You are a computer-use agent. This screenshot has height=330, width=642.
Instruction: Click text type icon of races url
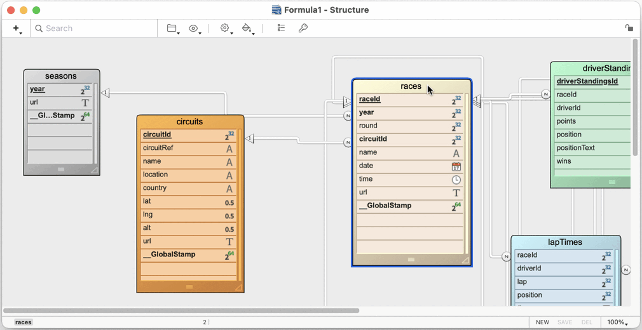456,193
